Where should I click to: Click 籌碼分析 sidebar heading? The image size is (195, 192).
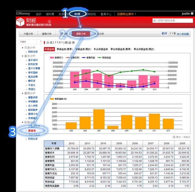pyautogui.click(x=30, y=93)
